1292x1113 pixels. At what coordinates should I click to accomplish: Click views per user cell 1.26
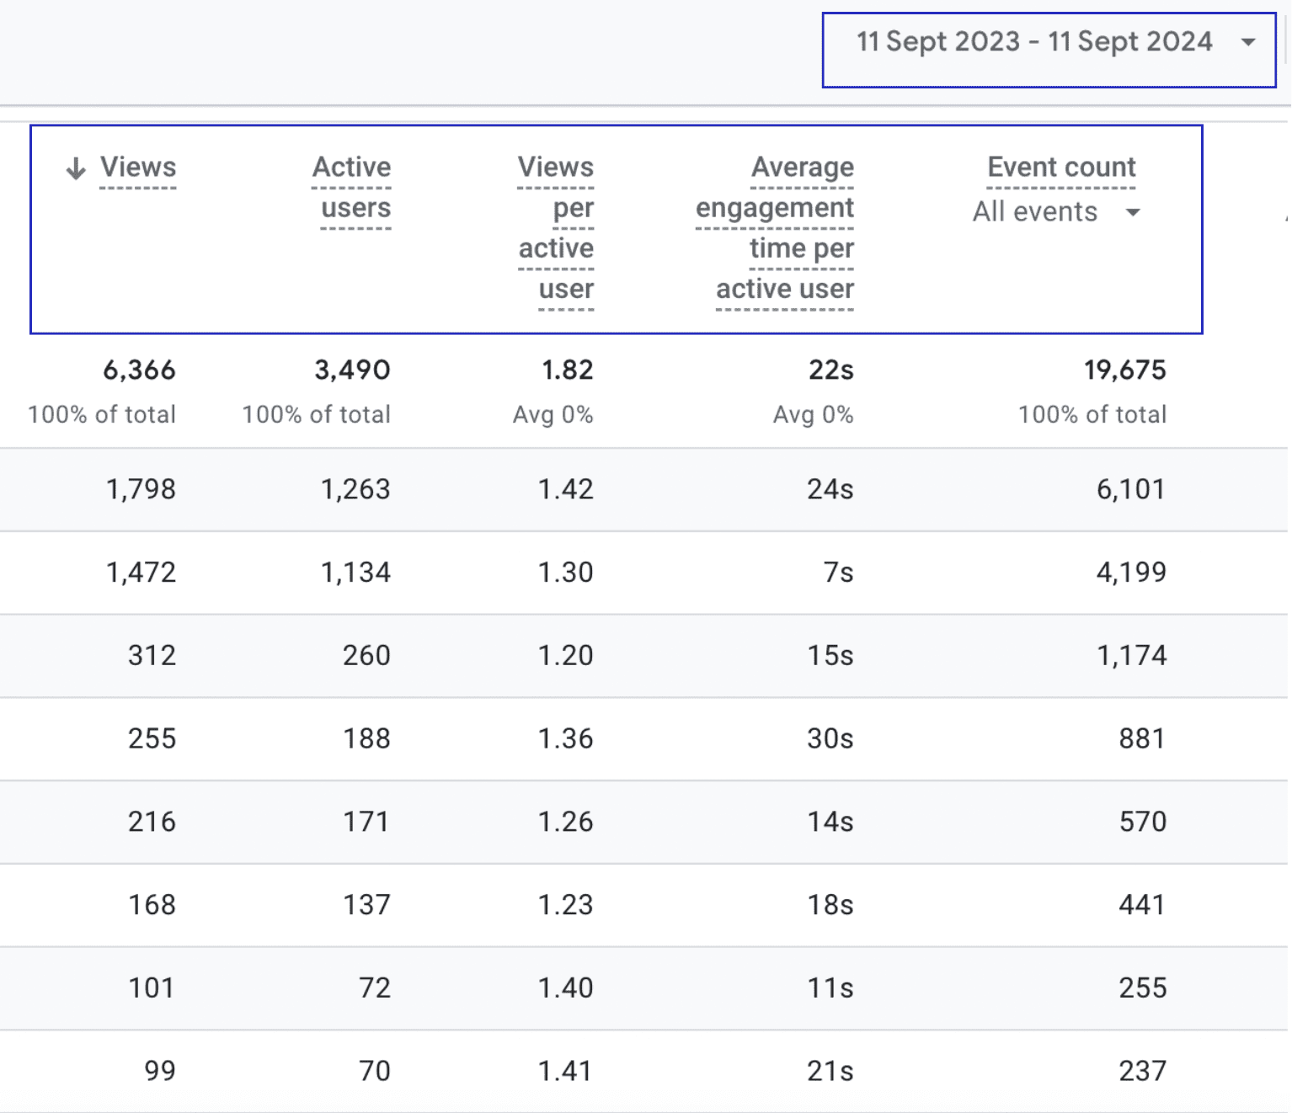tap(566, 822)
